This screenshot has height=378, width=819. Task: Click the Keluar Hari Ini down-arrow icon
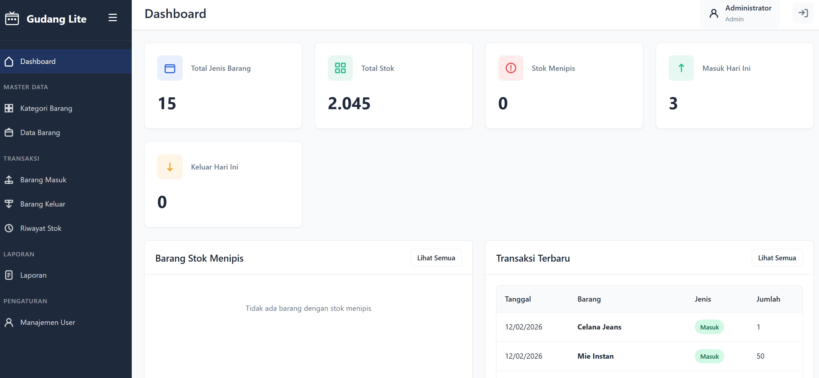point(170,167)
